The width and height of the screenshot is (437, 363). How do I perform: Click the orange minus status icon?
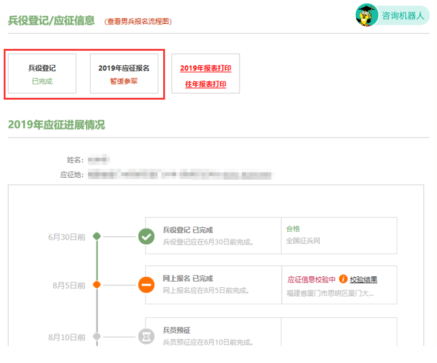click(146, 285)
